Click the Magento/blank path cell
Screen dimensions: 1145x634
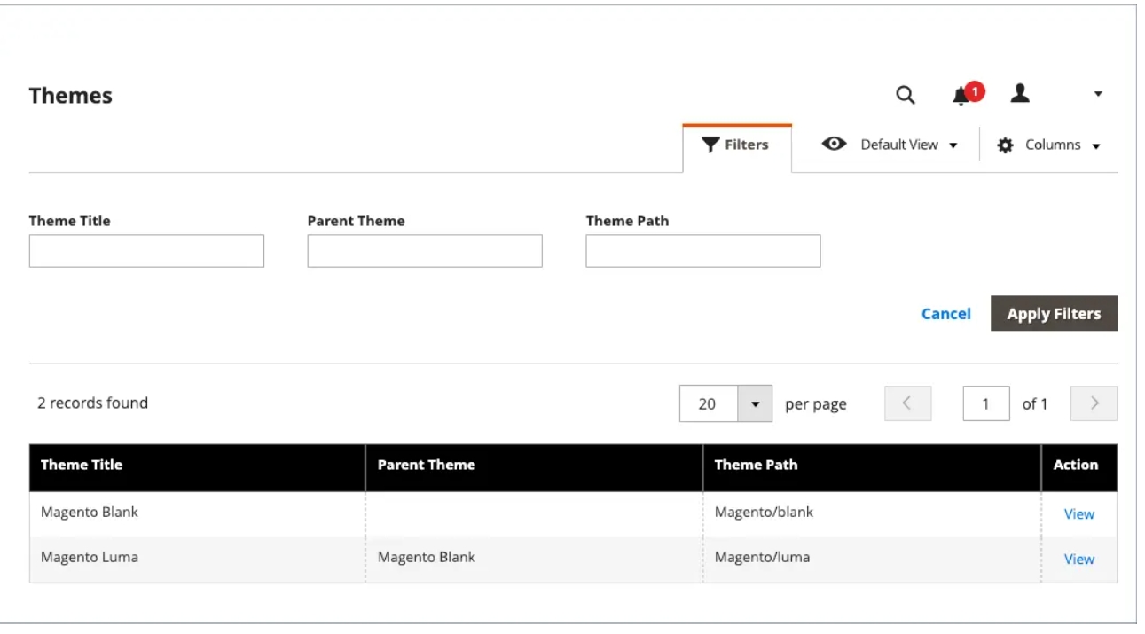pyautogui.click(x=872, y=514)
